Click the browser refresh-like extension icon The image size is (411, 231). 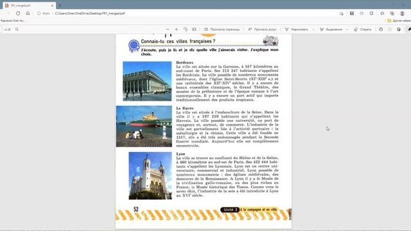tap(371, 13)
